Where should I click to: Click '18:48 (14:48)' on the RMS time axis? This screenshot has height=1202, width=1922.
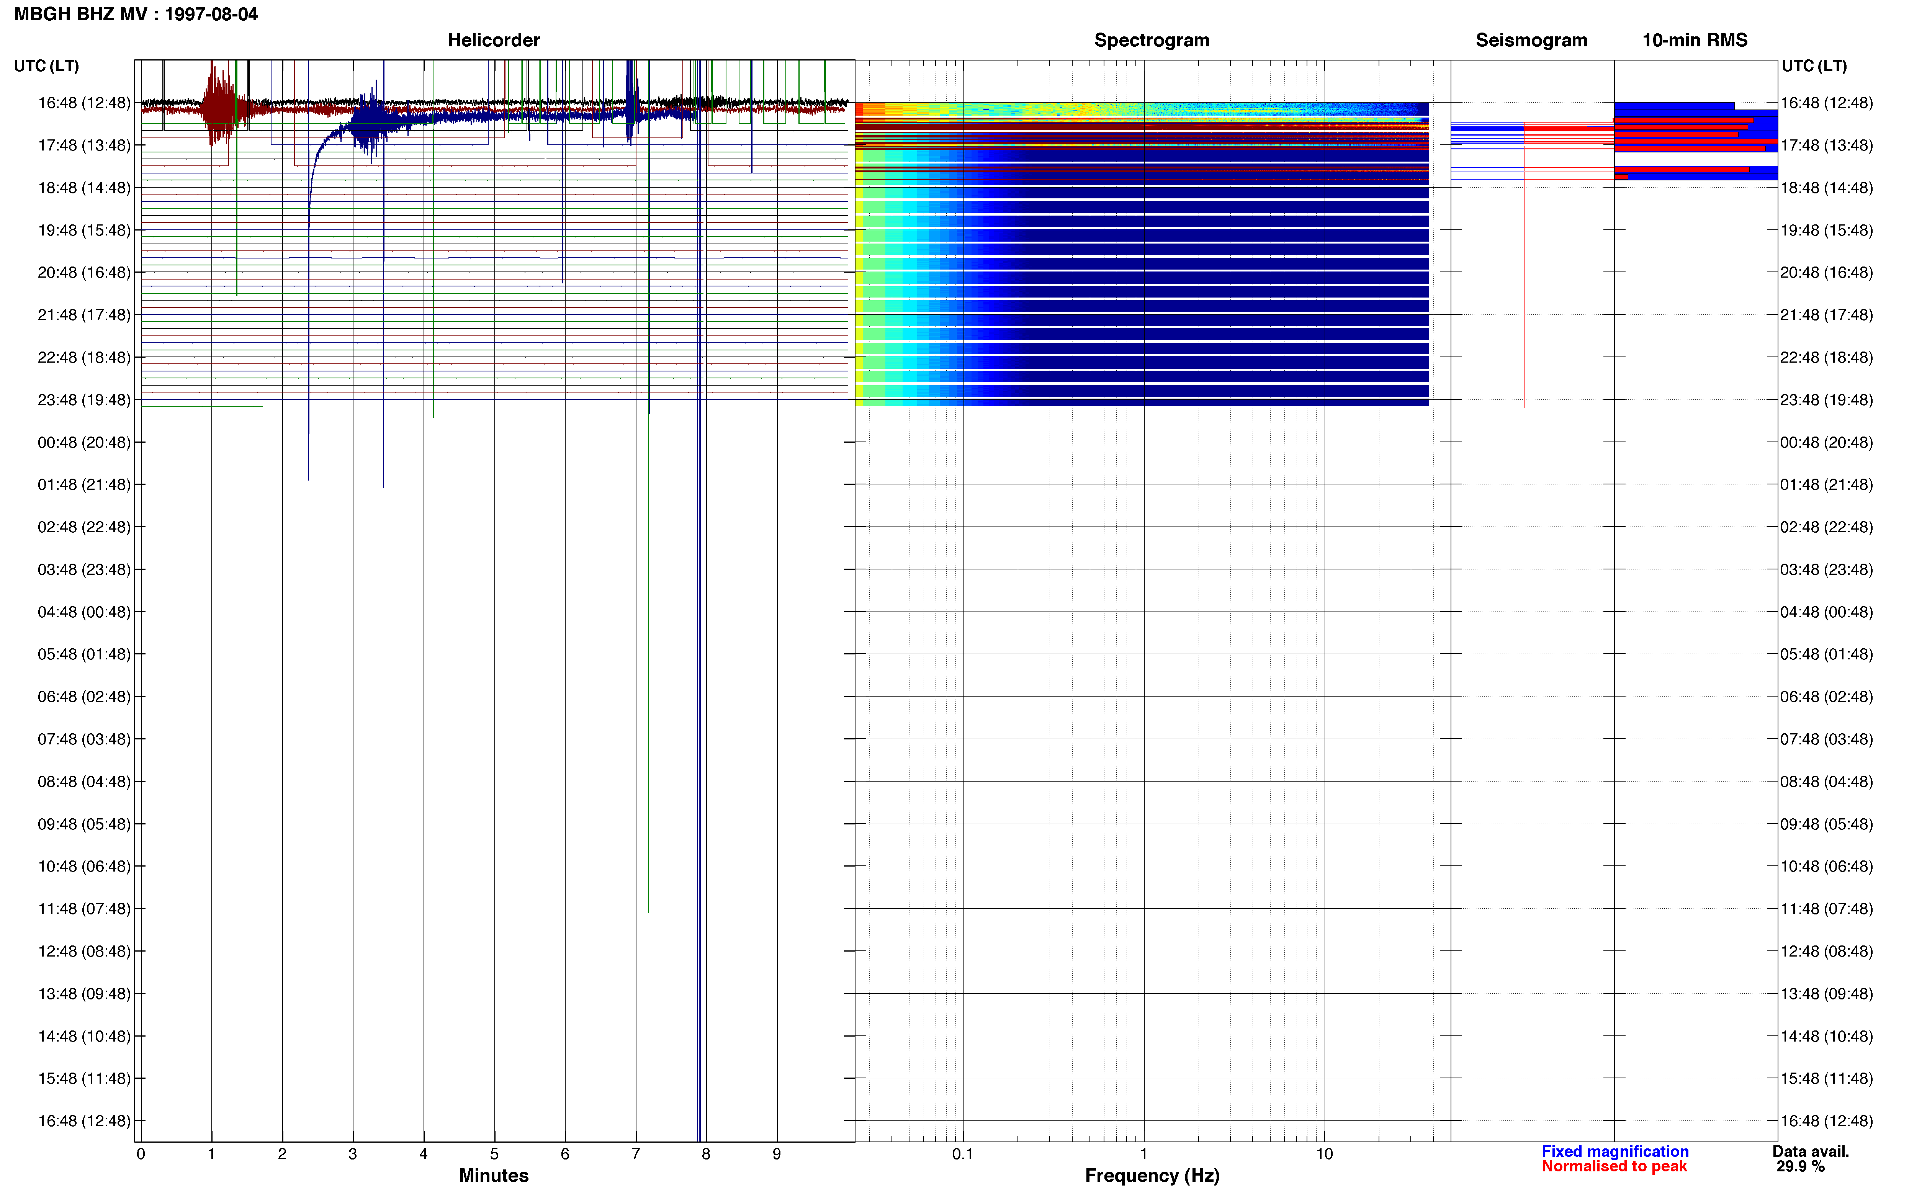tap(1827, 188)
